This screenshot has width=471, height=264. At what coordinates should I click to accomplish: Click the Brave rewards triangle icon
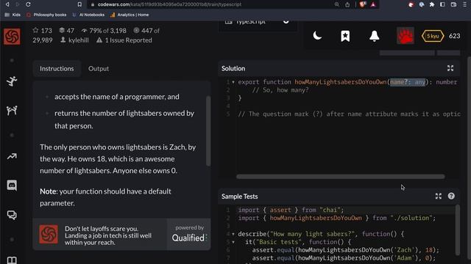point(373,4)
